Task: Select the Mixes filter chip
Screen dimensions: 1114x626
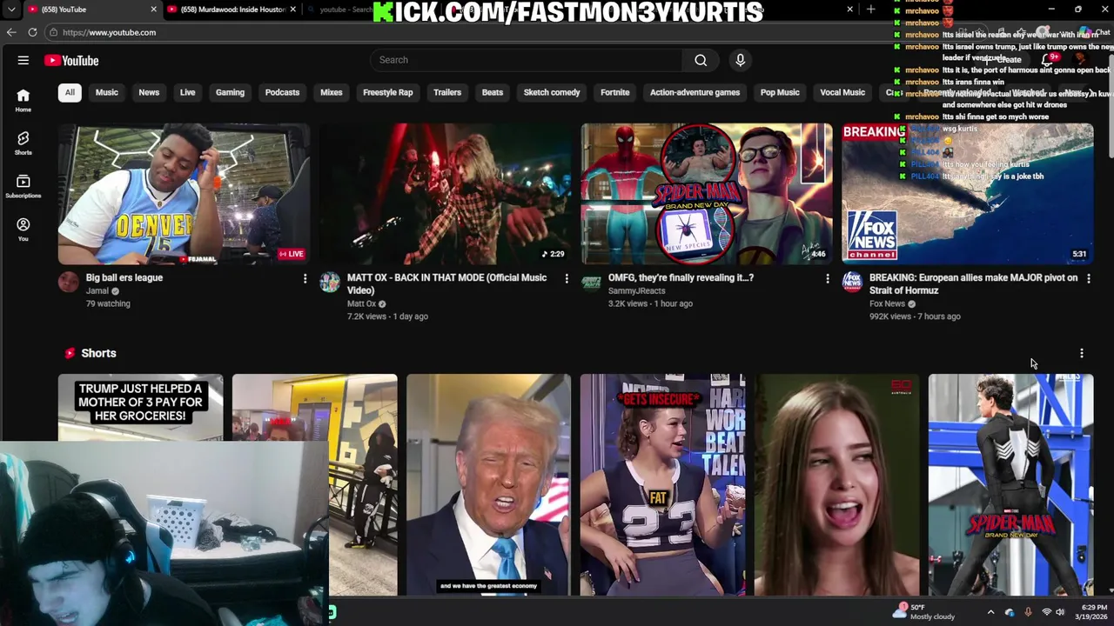Action: pyautogui.click(x=332, y=92)
